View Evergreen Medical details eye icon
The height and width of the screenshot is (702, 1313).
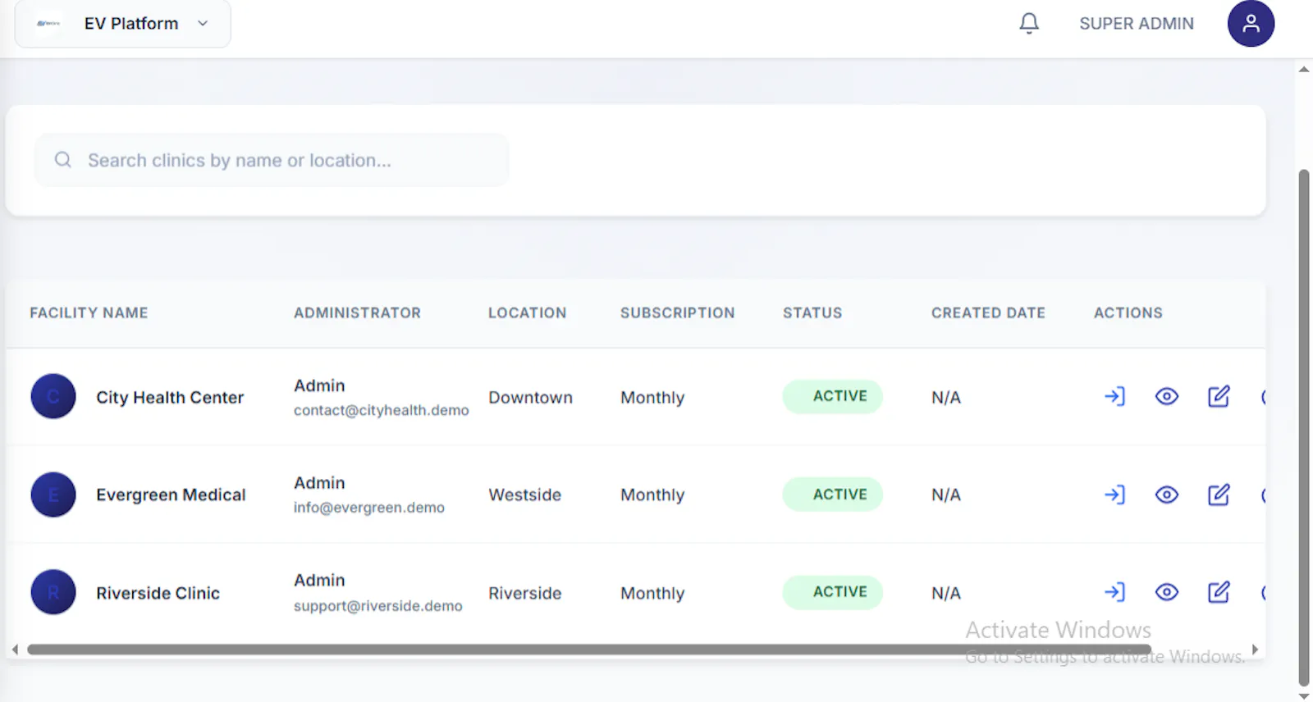[x=1167, y=495]
